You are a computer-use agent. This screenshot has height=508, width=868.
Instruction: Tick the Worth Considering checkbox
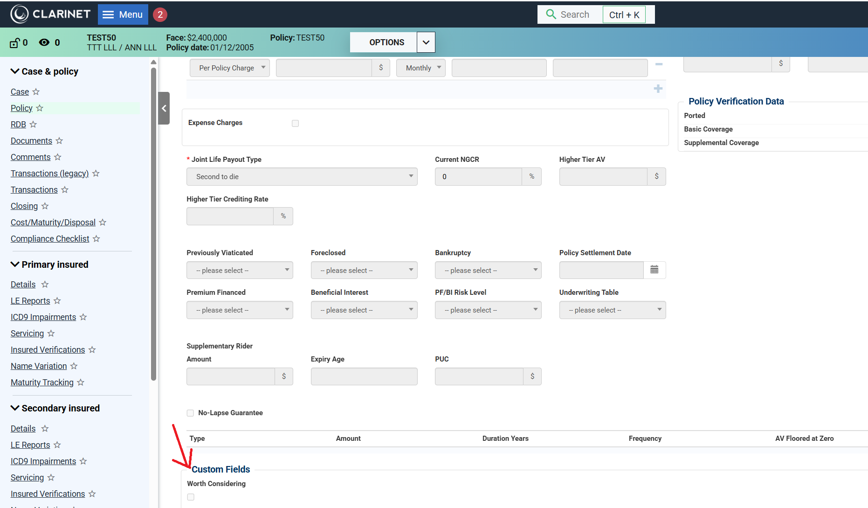coord(191,497)
